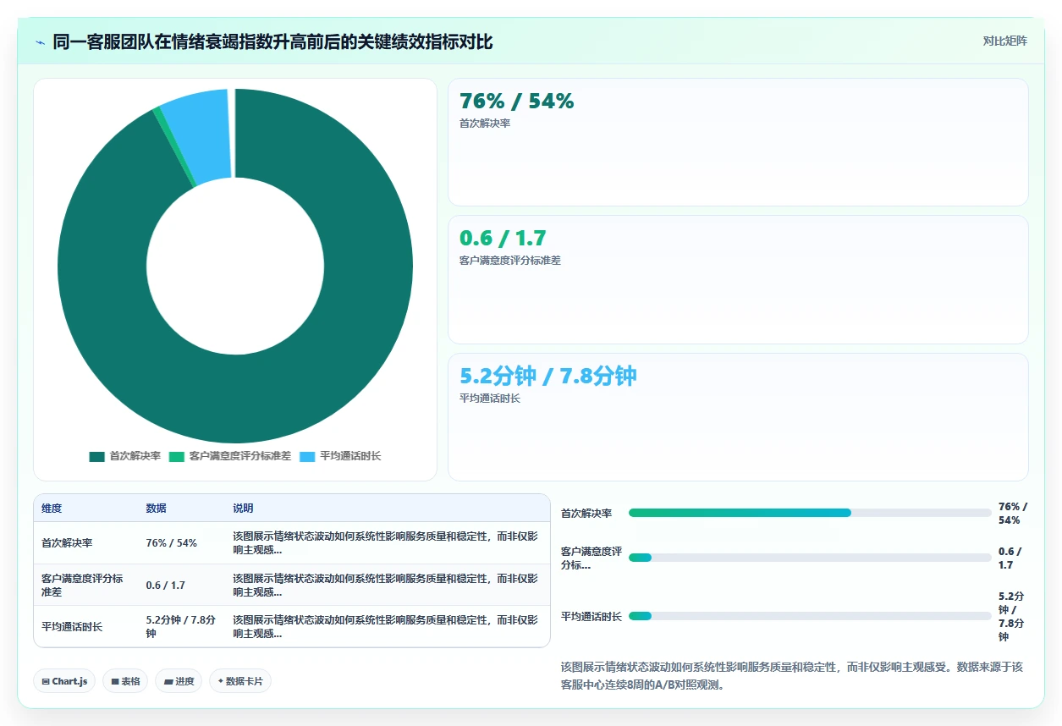Viewport: 1062px width, 726px height.
Task: Click the 维度 column header
Action: point(52,509)
